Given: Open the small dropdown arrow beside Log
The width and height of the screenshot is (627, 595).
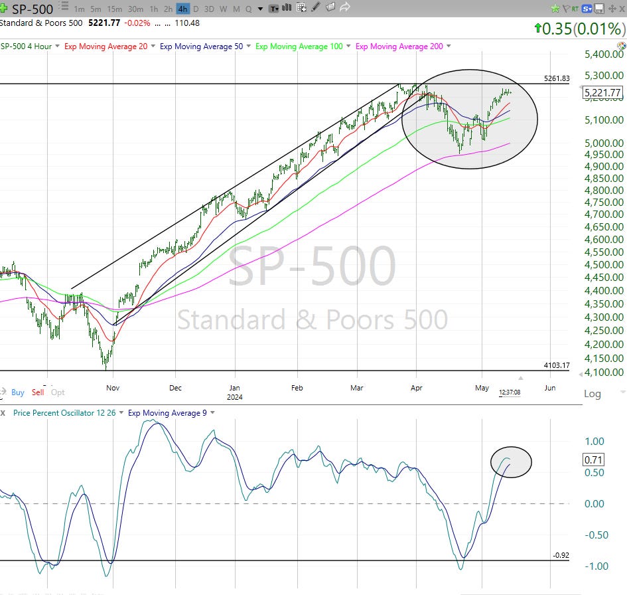Looking at the screenshot, I should coord(622,392).
